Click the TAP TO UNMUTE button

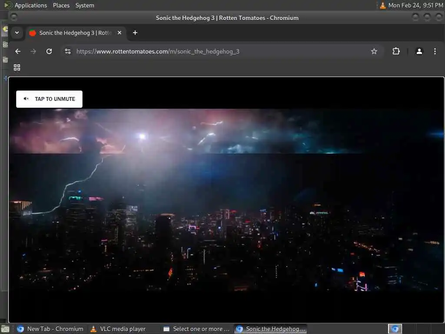pyautogui.click(x=49, y=99)
